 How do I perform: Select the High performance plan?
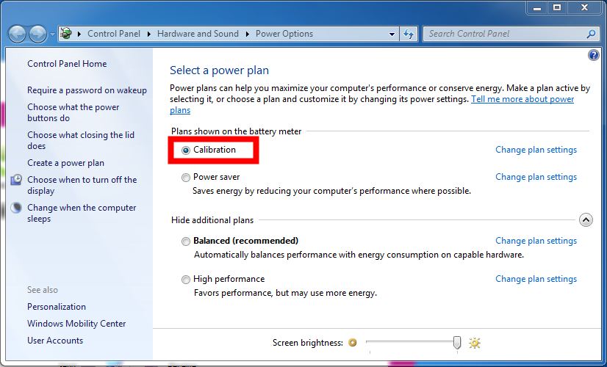(x=186, y=279)
